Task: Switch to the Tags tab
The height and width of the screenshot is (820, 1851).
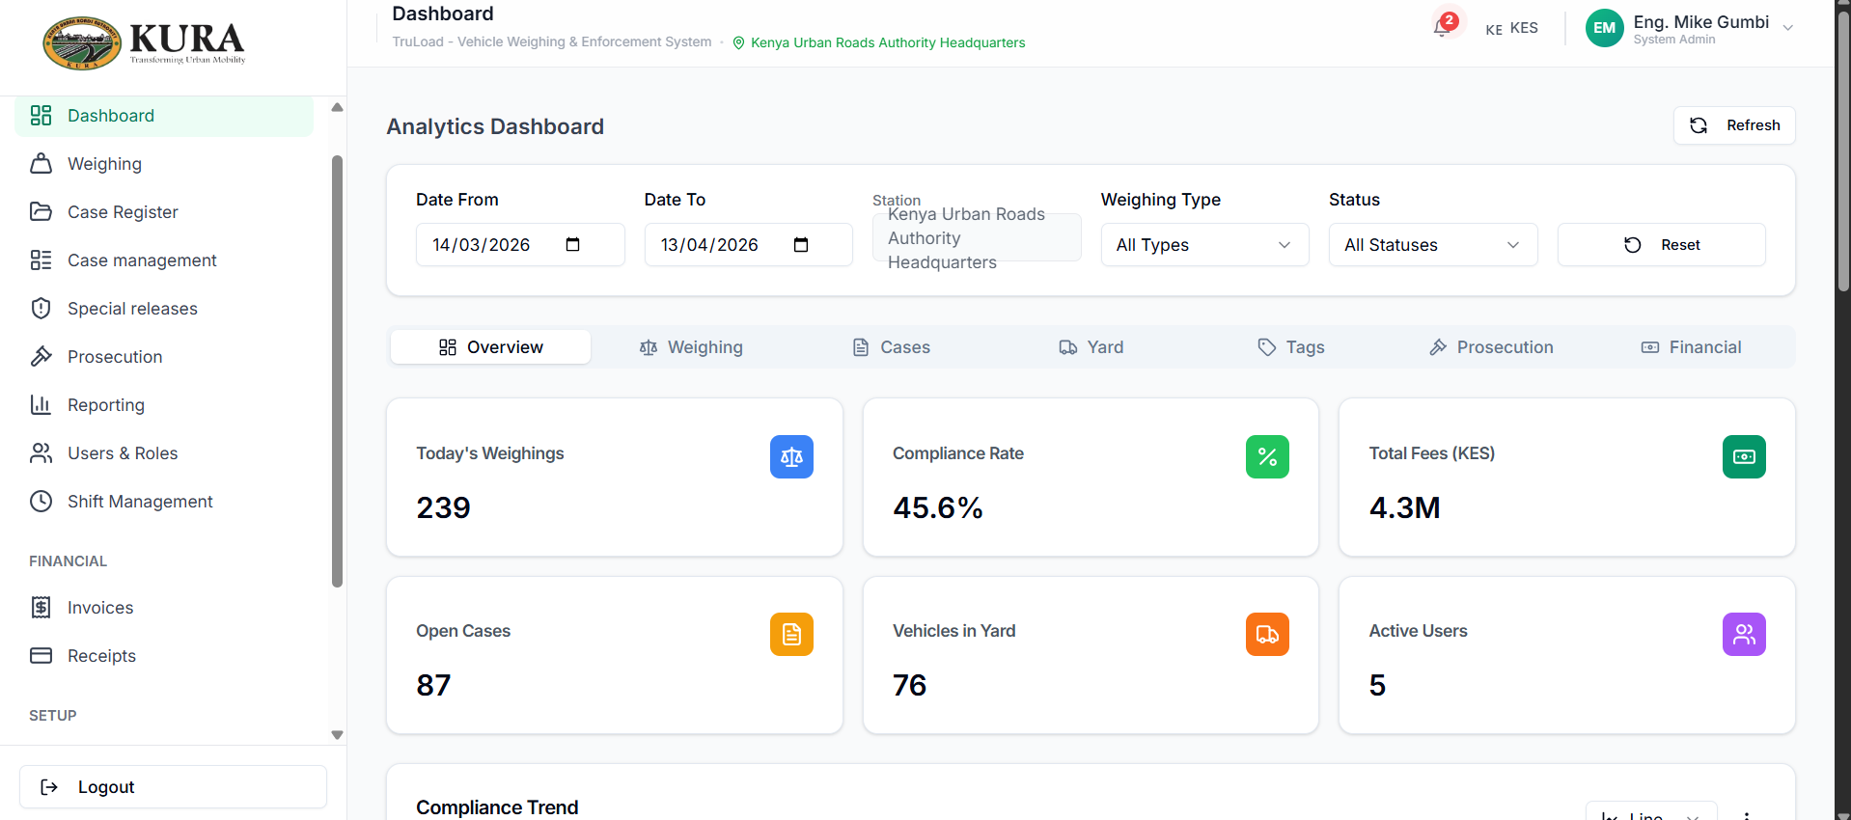Action: click(1291, 347)
